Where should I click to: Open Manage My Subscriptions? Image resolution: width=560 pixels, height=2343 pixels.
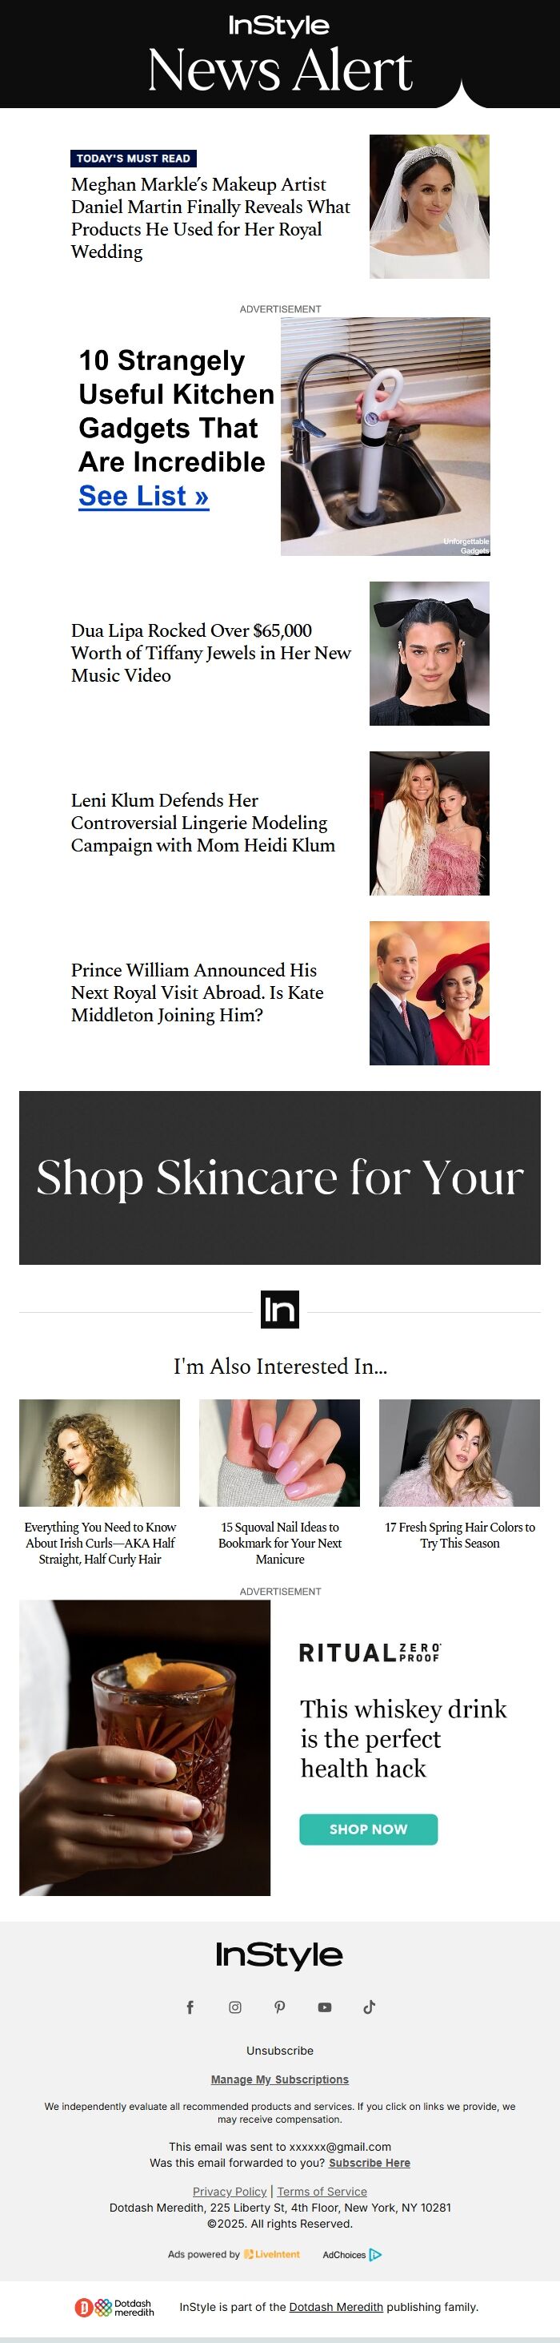(x=280, y=2079)
